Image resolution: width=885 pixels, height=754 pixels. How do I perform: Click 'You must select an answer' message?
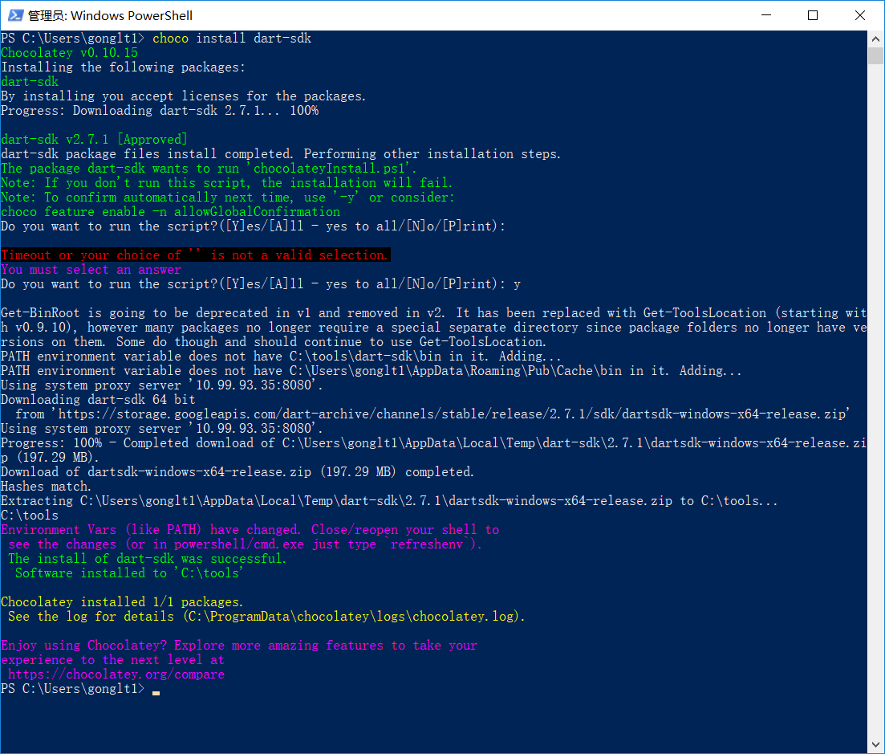pyautogui.click(x=91, y=270)
